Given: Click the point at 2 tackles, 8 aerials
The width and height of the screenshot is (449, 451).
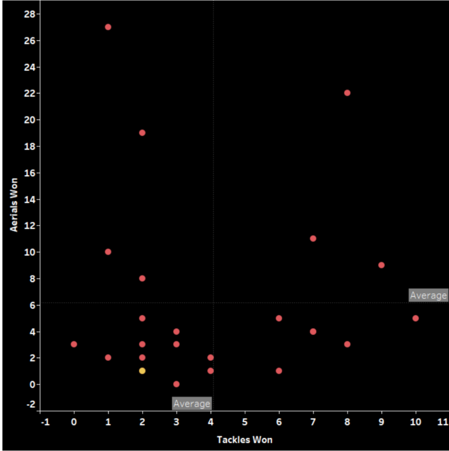Looking at the screenshot, I should 142,278.
